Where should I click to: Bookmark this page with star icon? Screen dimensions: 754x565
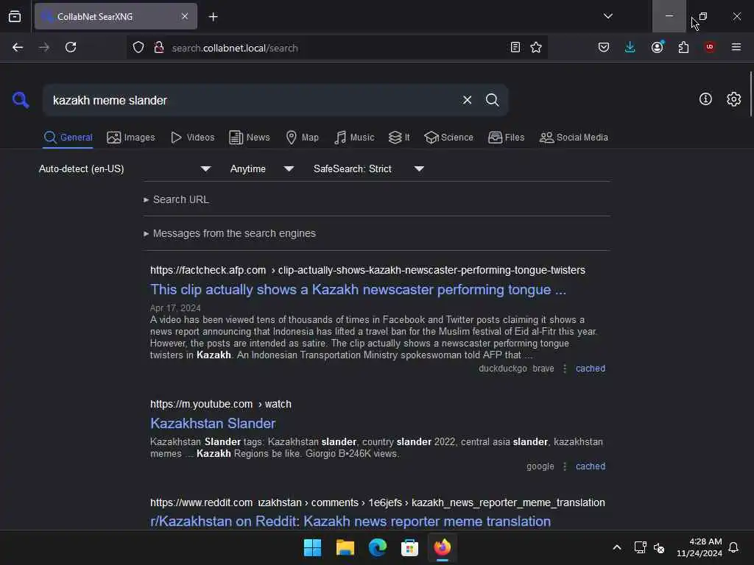click(x=536, y=47)
